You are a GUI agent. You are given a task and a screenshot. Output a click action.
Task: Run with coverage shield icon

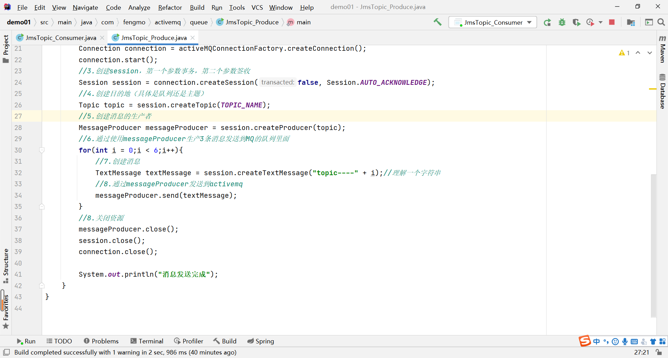(576, 22)
